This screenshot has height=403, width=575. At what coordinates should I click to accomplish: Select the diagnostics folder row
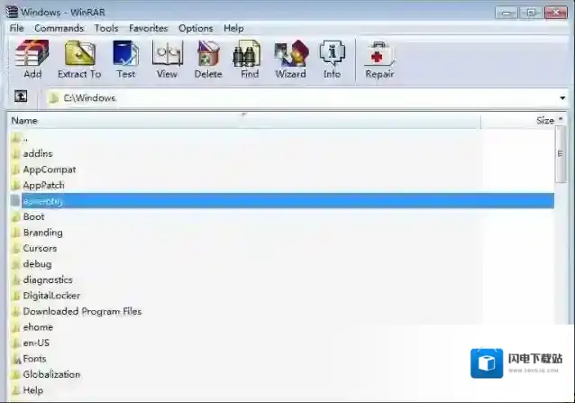pos(282,279)
